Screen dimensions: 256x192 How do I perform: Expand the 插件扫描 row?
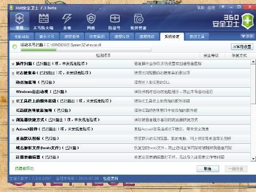[13, 64]
